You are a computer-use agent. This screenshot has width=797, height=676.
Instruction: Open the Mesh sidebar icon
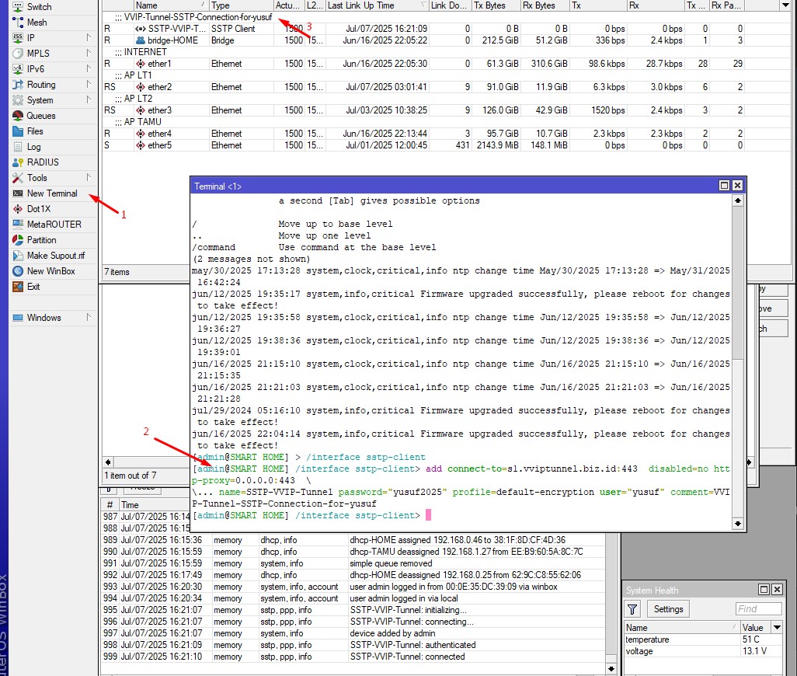tap(18, 23)
